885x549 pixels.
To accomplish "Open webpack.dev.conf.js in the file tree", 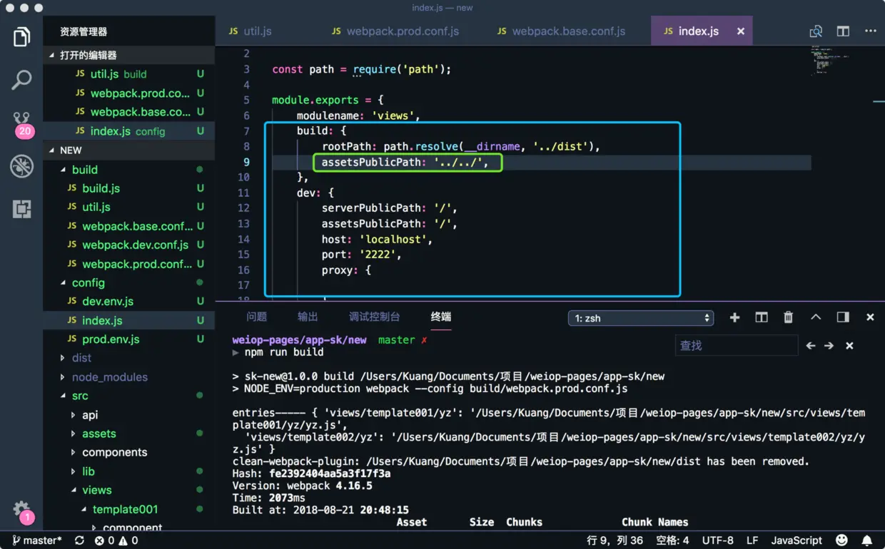I will [128, 245].
